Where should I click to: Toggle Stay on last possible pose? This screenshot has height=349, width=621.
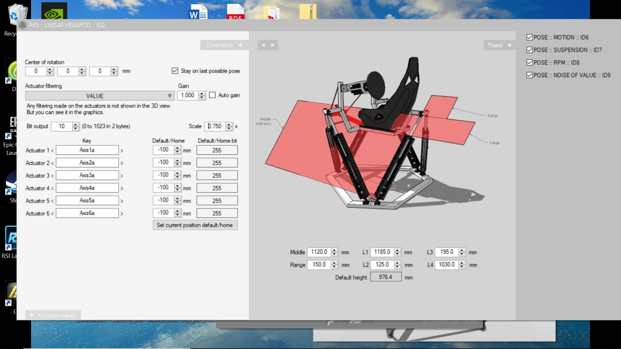point(175,71)
